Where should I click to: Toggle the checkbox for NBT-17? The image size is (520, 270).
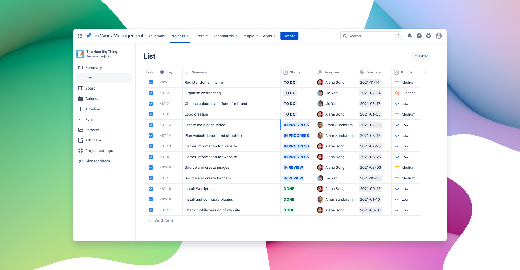151,210
